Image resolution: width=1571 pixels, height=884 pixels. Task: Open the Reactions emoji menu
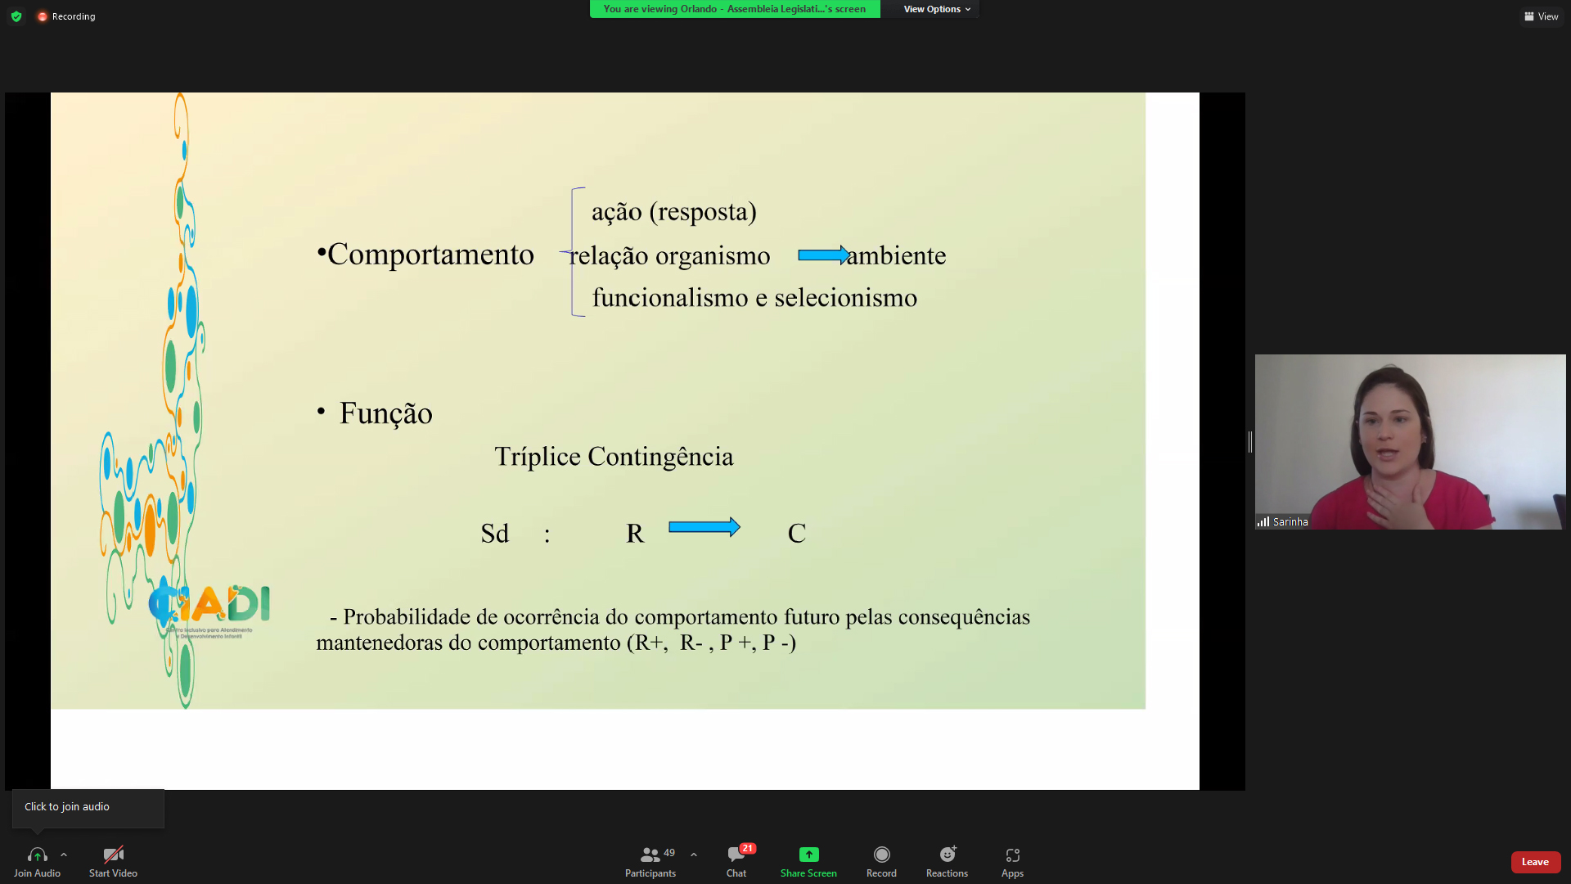pyautogui.click(x=947, y=855)
